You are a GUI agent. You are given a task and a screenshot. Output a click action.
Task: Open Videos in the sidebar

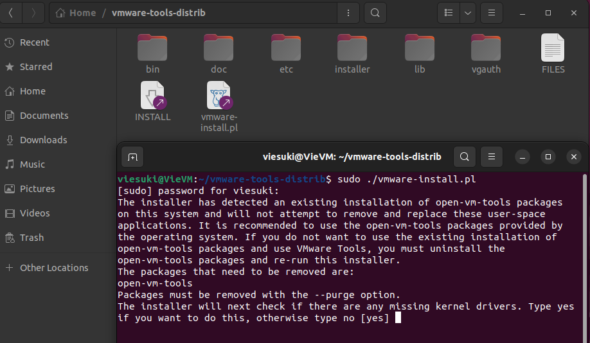pyautogui.click(x=58, y=213)
